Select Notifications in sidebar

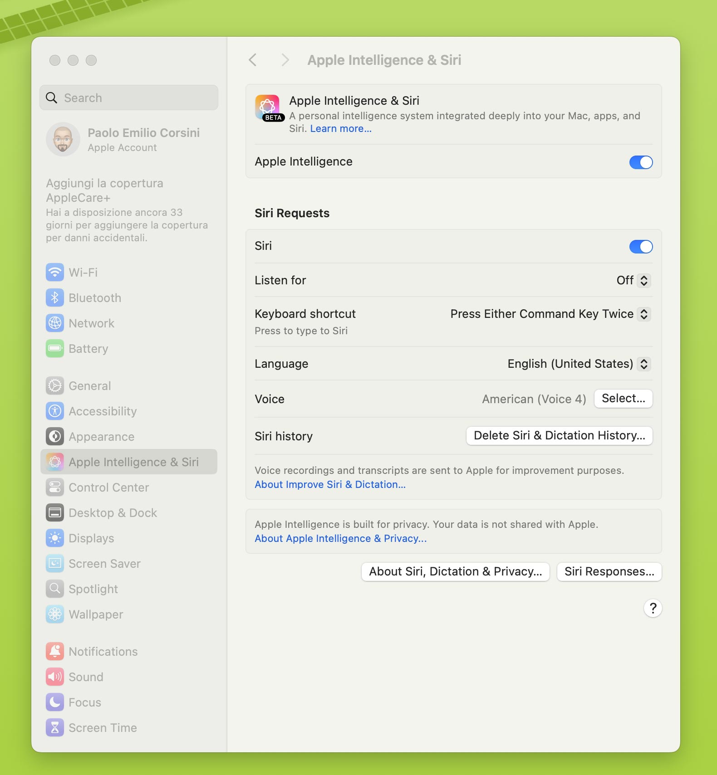pyautogui.click(x=129, y=651)
